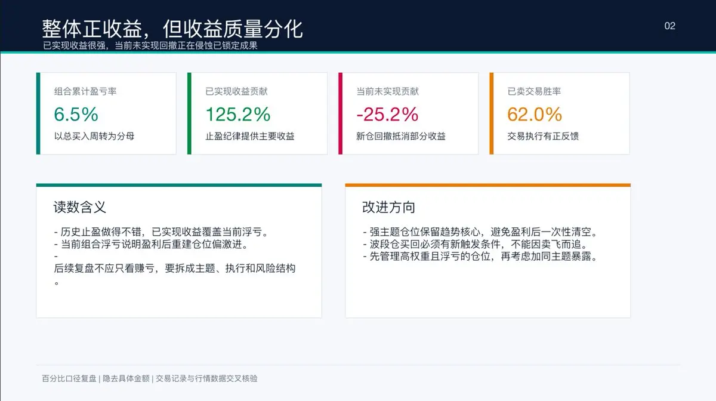This screenshot has height=401, width=716.
Task: Select the 当前未实现贡献 label
Action: click(387, 91)
